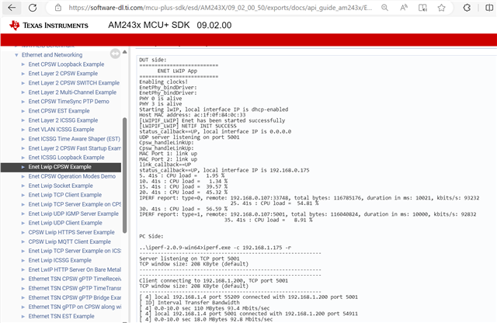Open split screen browser icon
The image size is (497, 323).
[x=489, y=8]
